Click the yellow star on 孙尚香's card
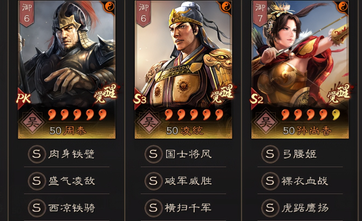The width and height of the screenshot is (362, 221). [x=336, y=114]
